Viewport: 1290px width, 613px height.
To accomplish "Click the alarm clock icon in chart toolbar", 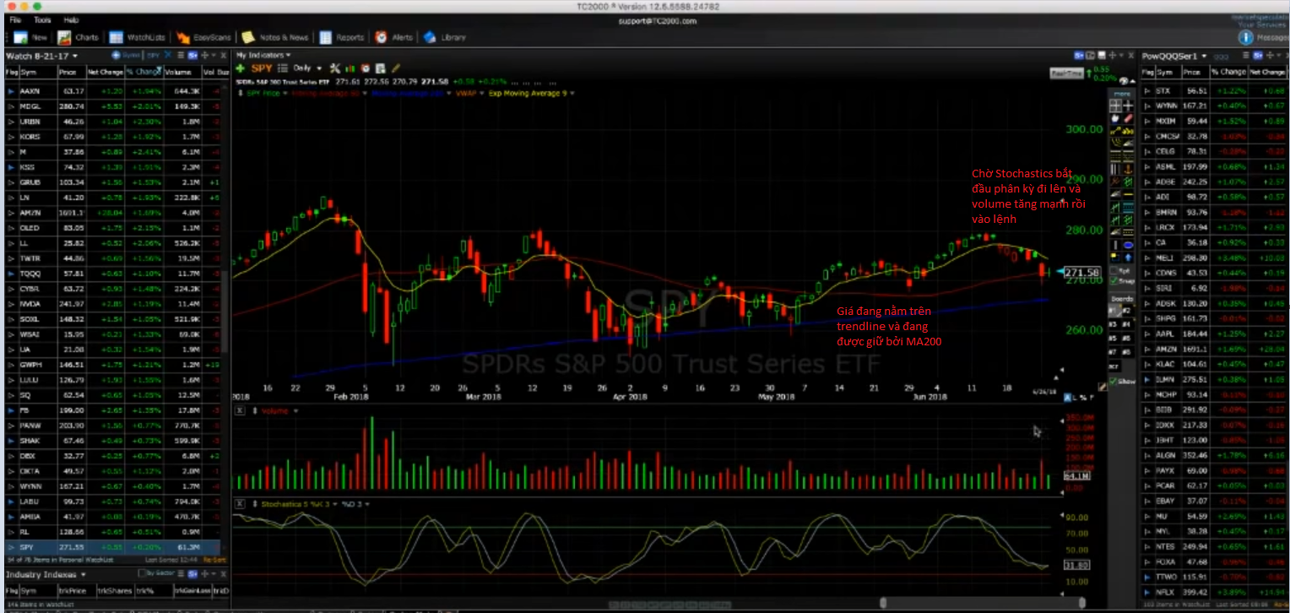I will coord(366,68).
